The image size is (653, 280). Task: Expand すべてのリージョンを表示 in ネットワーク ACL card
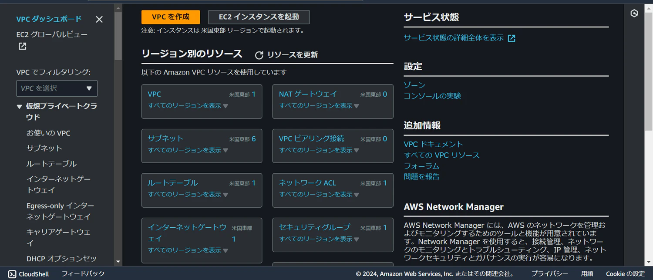coord(319,195)
